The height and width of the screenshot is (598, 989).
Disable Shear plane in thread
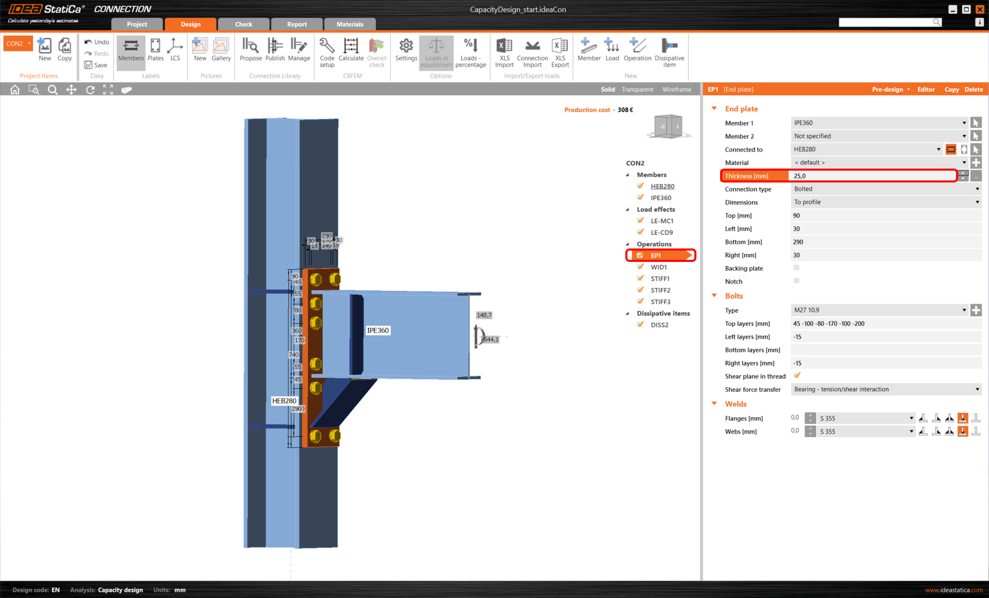797,375
